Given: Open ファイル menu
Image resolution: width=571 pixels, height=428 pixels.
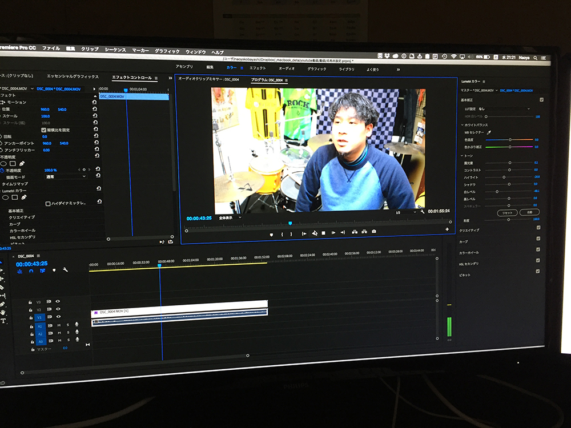Looking at the screenshot, I should (x=51, y=48).
